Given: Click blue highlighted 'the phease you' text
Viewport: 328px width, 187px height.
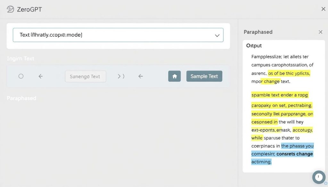Looking at the screenshot, I should [x=297, y=146].
